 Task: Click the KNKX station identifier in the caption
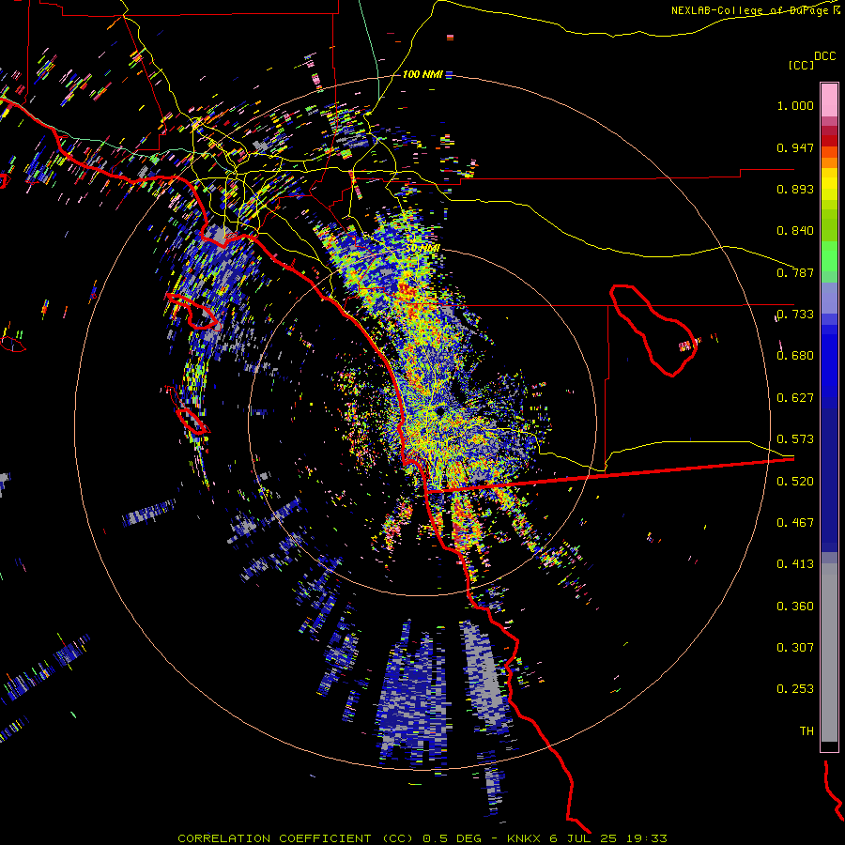tap(523, 838)
